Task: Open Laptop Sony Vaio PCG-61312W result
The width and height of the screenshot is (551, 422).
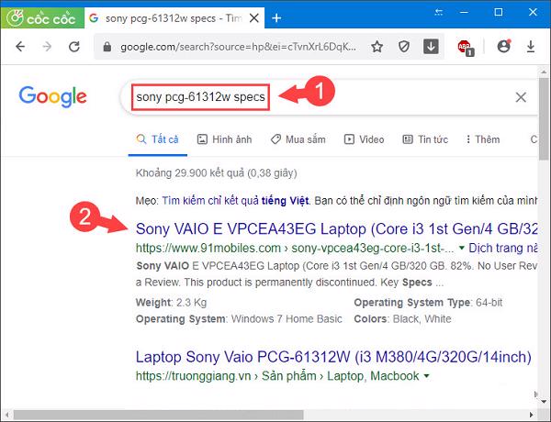Action: [x=333, y=357]
